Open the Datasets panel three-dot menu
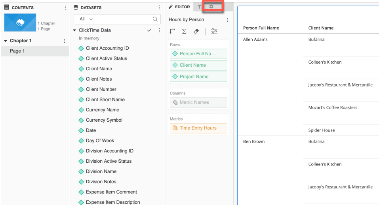 (159, 8)
